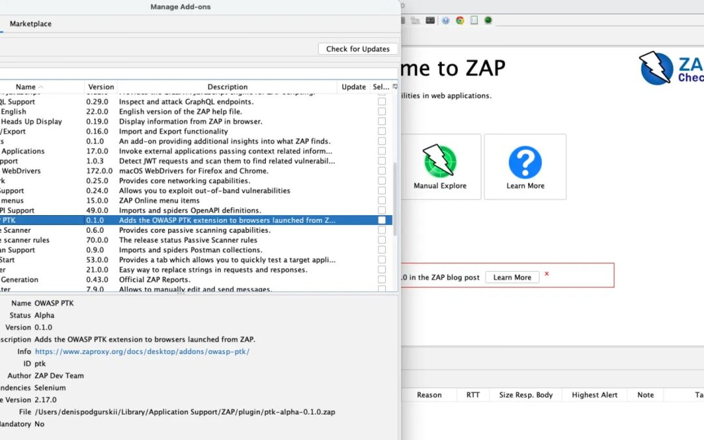The image size is (704, 440).
Task: Click the green status ball icon in toolbar
Action: pyautogui.click(x=488, y=20)
